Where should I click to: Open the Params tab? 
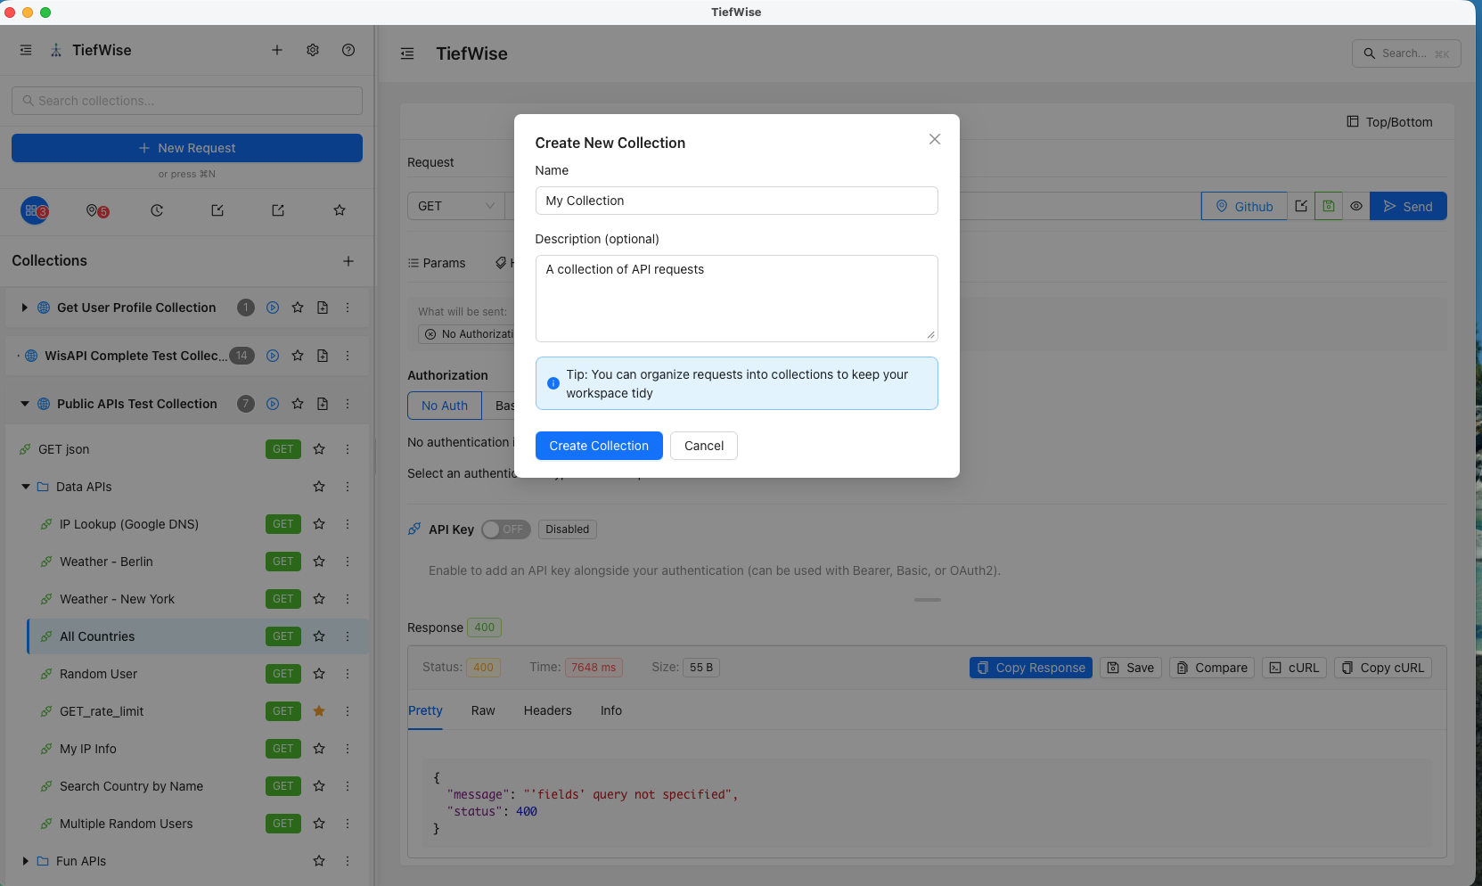point(437,263)
